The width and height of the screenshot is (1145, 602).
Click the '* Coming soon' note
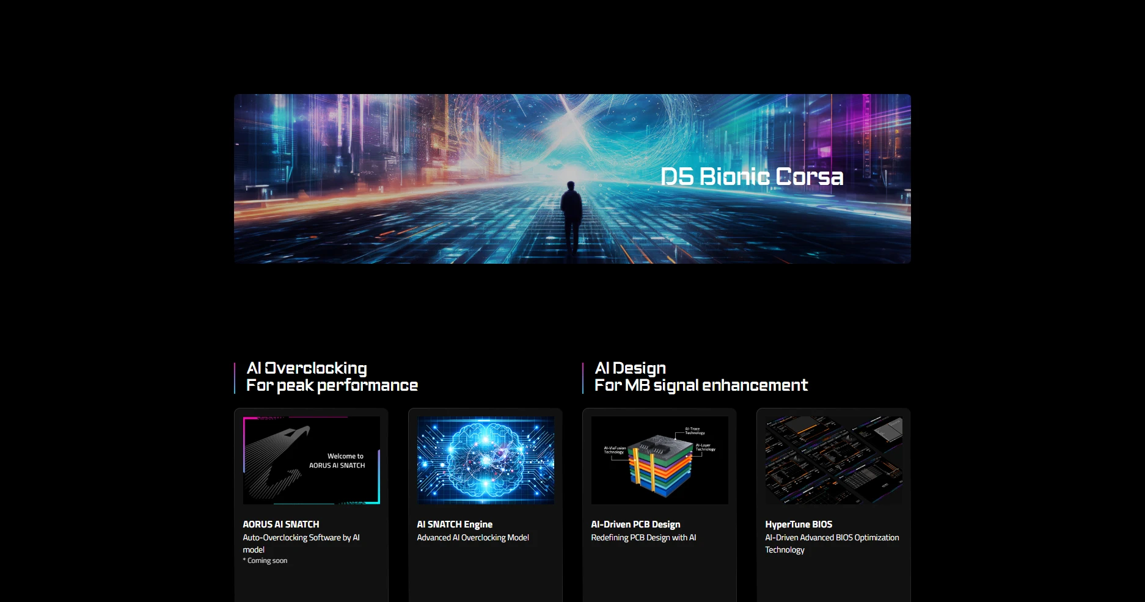[265, 560]
